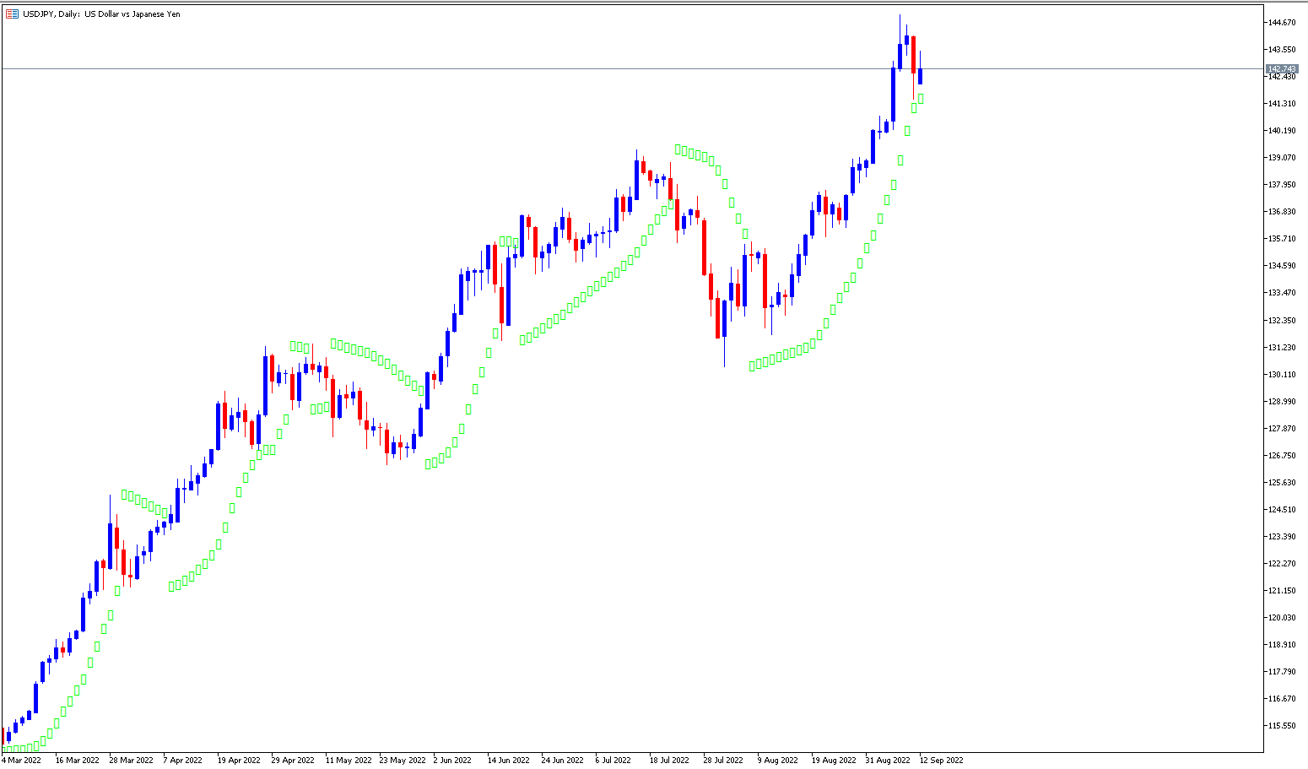Viewport: 1308px width, 769px height.
Task: Click the '9 Aug 2022' date label
Action: 777,760
